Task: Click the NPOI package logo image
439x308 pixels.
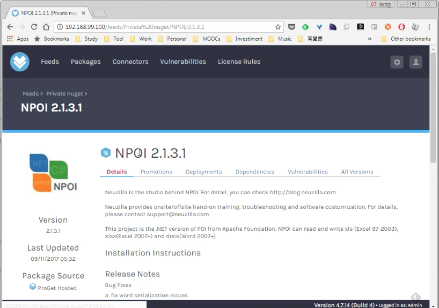Action: click(x=53, y=173)
